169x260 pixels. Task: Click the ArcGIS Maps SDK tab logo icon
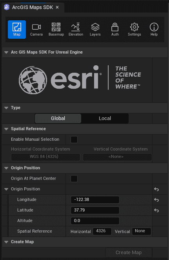click(7, 7)
